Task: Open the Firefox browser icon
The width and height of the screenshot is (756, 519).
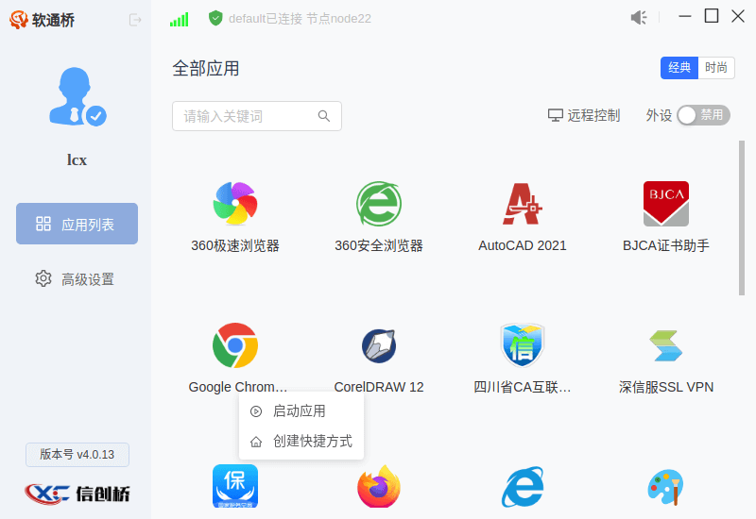Action: point(379,486)
